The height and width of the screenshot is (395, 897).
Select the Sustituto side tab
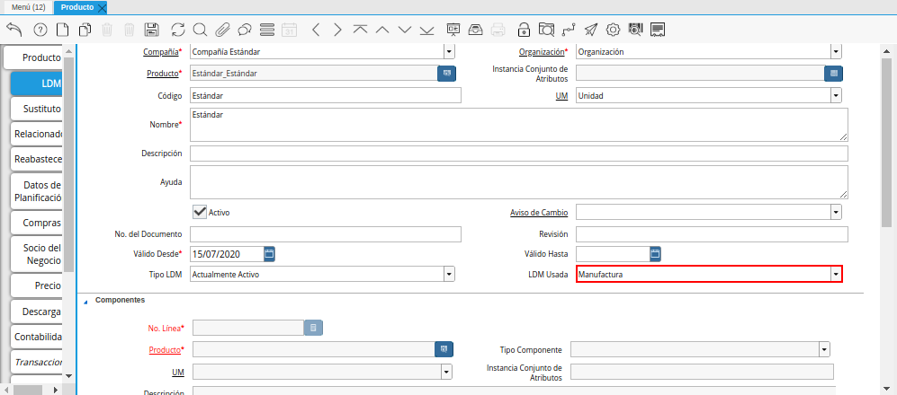[37, 109]
